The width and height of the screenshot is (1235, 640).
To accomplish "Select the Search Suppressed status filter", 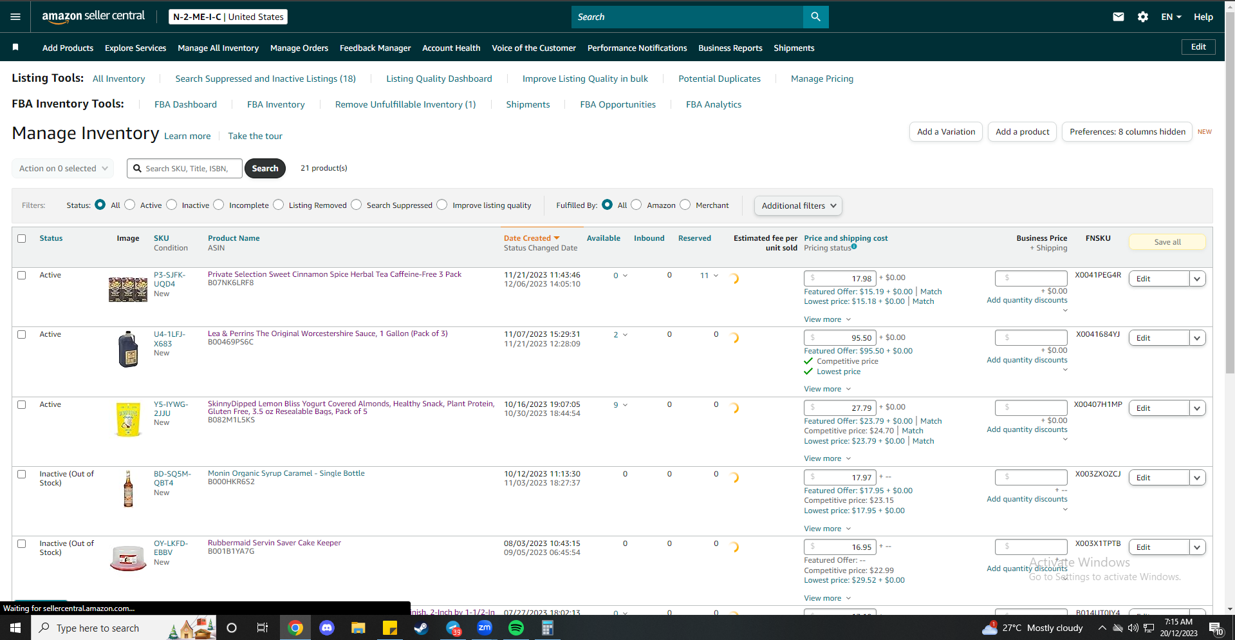I will [357, 205].
